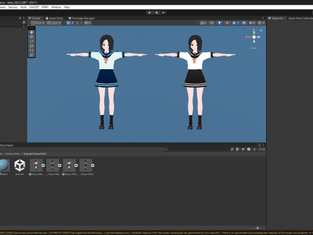
Task: Select the Move tool
Action: click(31, 37)
